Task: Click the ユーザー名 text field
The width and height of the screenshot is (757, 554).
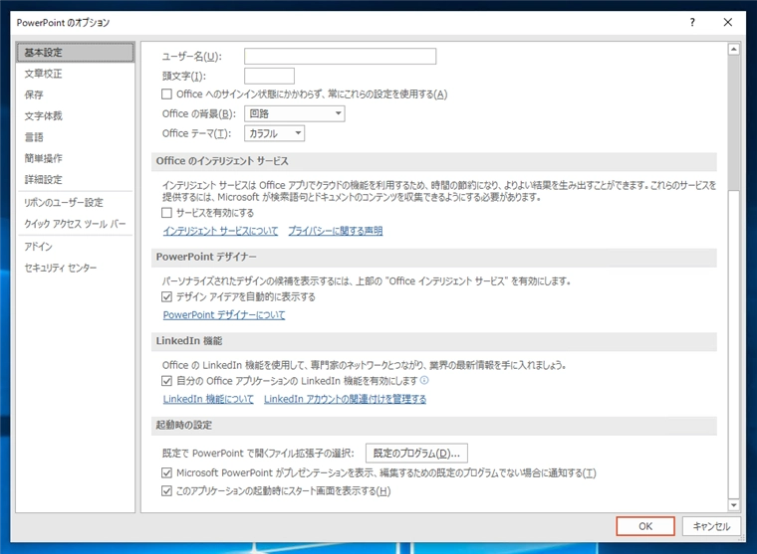Action: coord(340,57)
